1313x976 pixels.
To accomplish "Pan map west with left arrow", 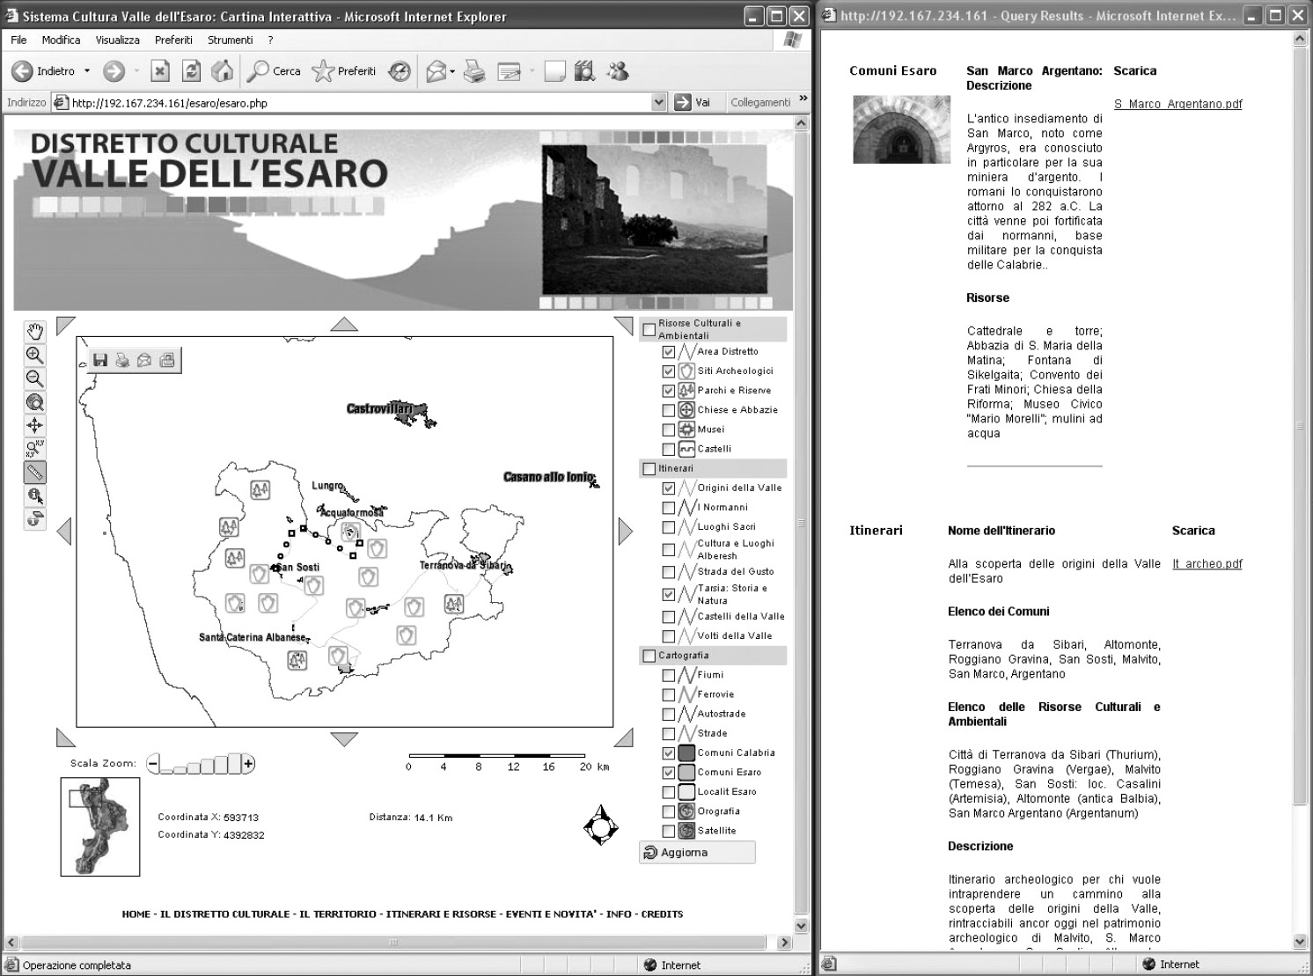I will (x=63, y=531).
